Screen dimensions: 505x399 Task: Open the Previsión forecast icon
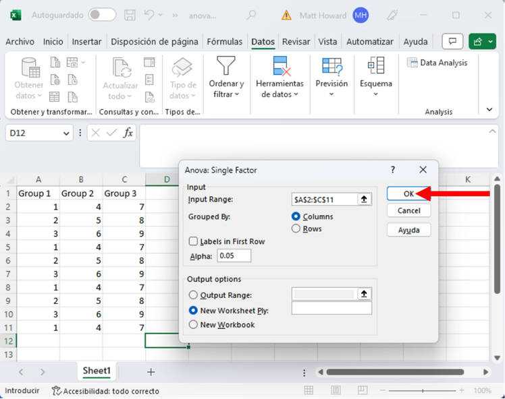(x=331, y=66)
